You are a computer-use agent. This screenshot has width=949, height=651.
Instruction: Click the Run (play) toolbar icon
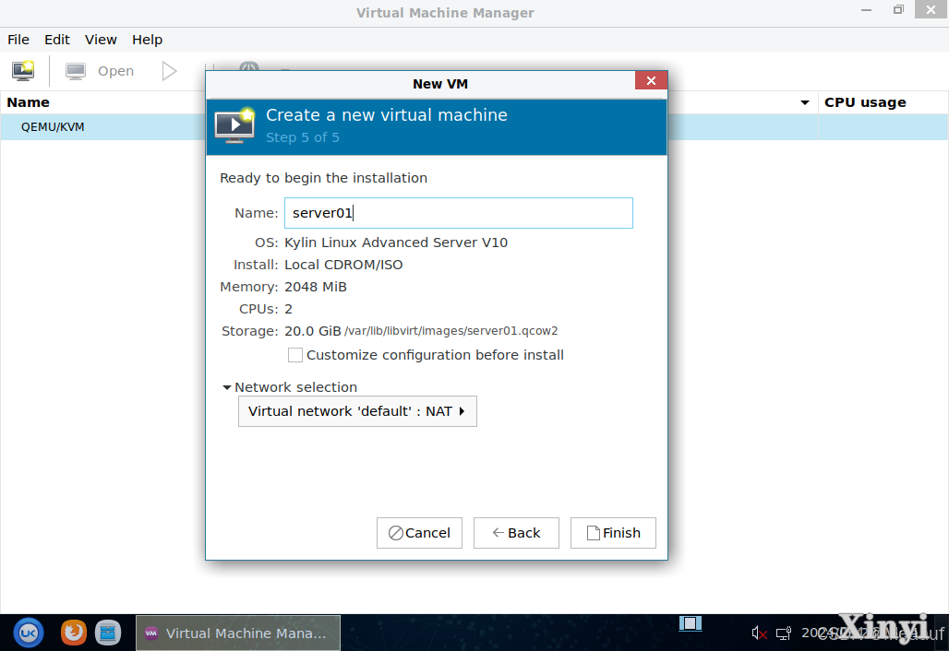click(170, 71)
